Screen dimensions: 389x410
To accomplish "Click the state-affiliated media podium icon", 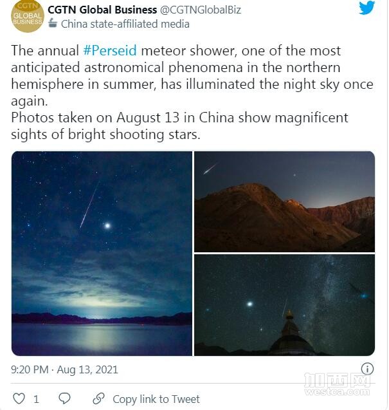I will click(53, 23).
